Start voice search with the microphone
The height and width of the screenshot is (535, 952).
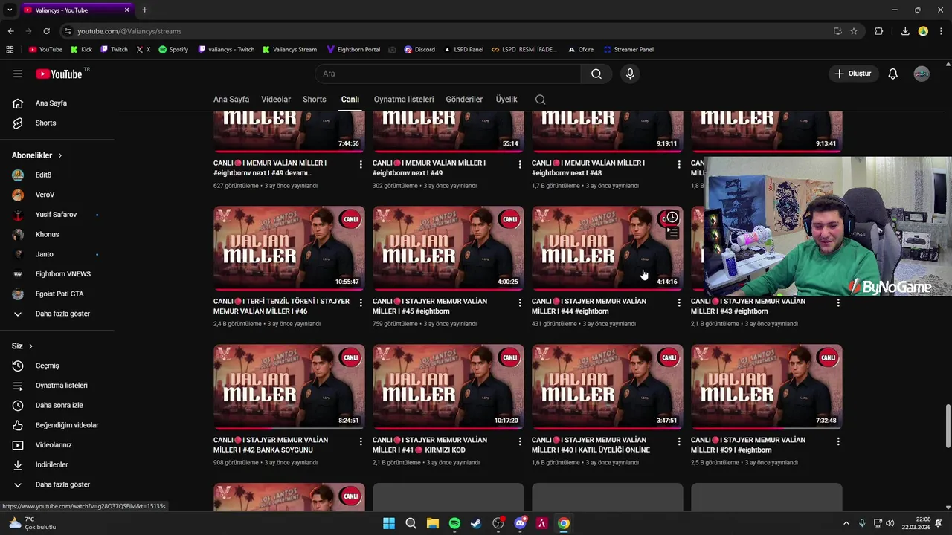click(630, 74)
